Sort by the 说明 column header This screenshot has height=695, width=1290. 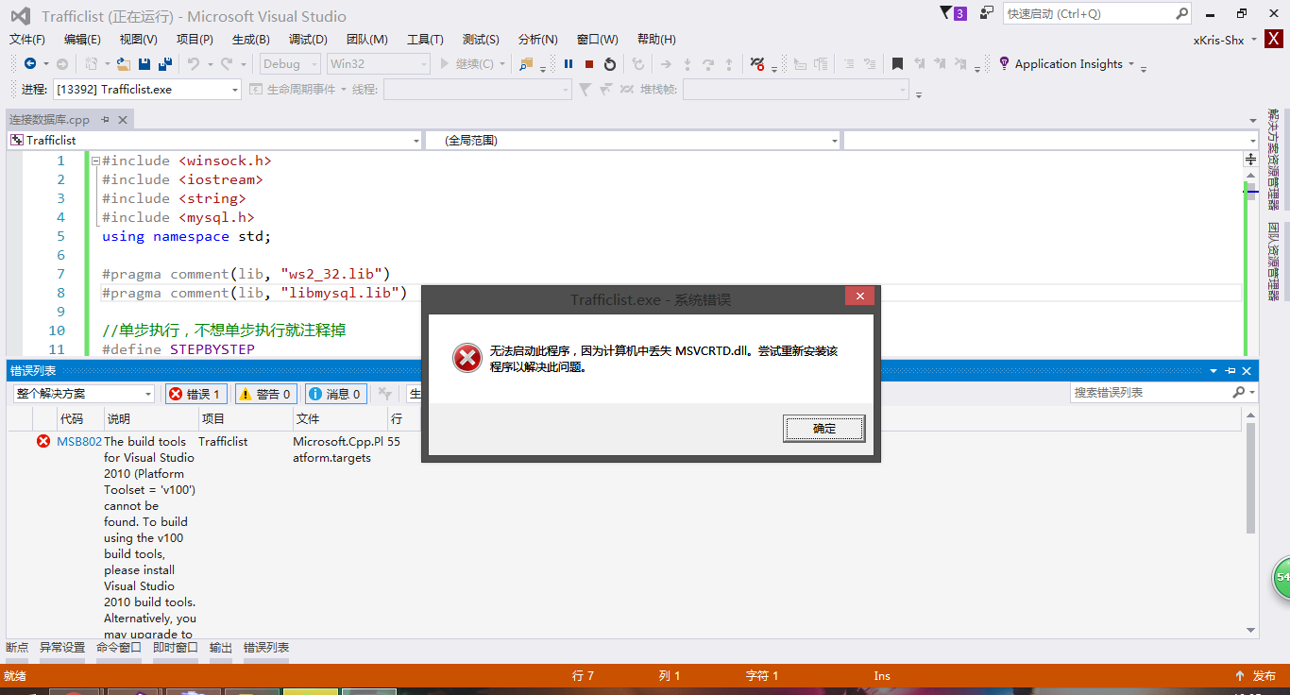(x=151, y=418)
